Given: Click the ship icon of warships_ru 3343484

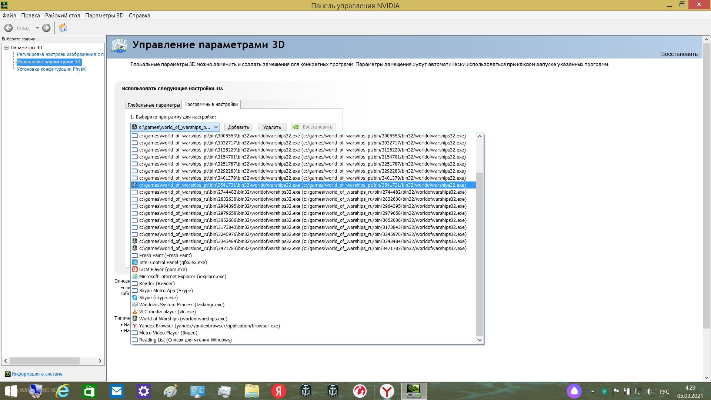Looking at the screenshot, I should click(x=135, y=241).
